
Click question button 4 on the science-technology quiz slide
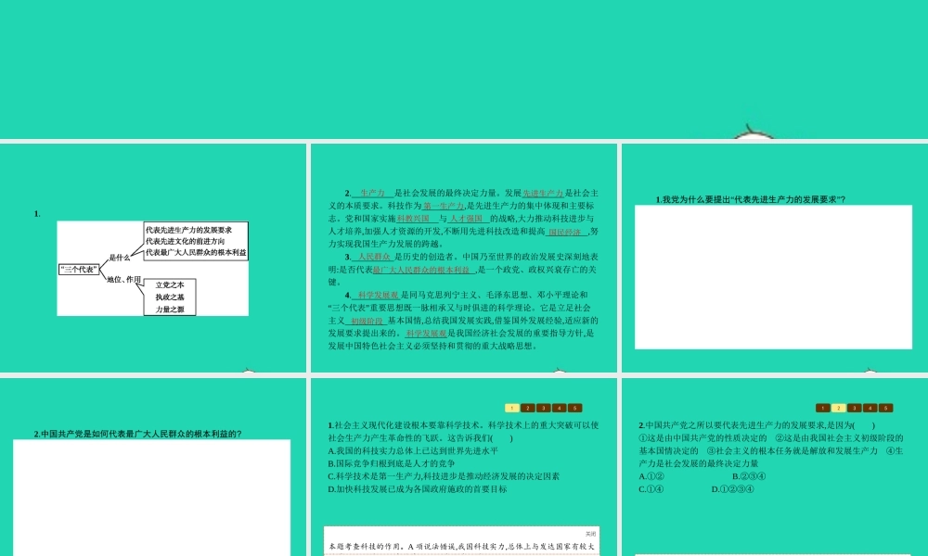tap(560, 408)
